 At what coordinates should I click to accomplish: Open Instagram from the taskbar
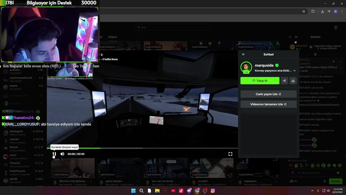coord(213,191)
